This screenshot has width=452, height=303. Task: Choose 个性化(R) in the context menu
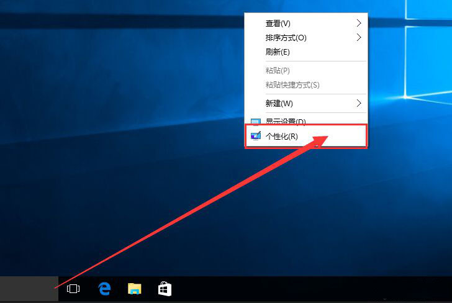pos(306,136)
